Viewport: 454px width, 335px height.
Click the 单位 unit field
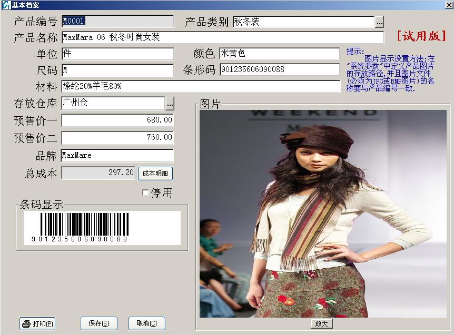117,54
